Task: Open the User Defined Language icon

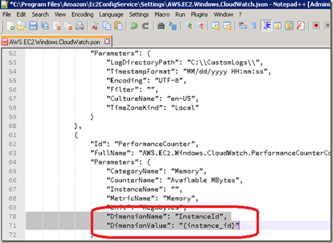Action: click(278, 26)
